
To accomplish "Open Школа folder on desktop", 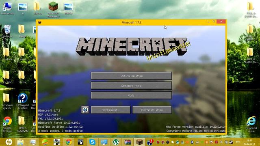I will 37,9.
